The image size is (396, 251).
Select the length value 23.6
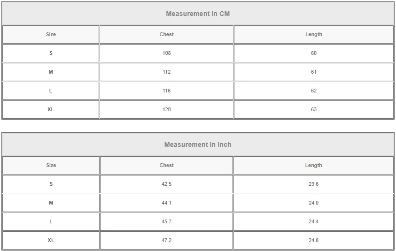(313, 184)
